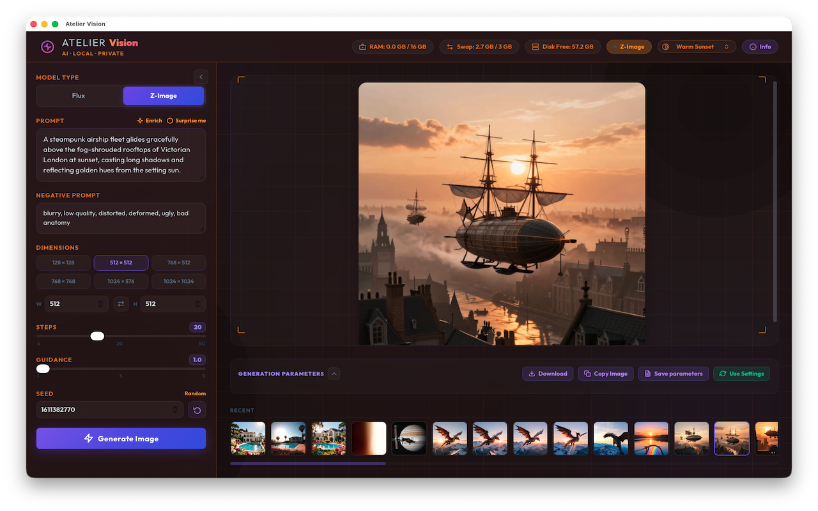Click the Disk Free status indicator
The image size is (818, 511).
click(562, 47)
